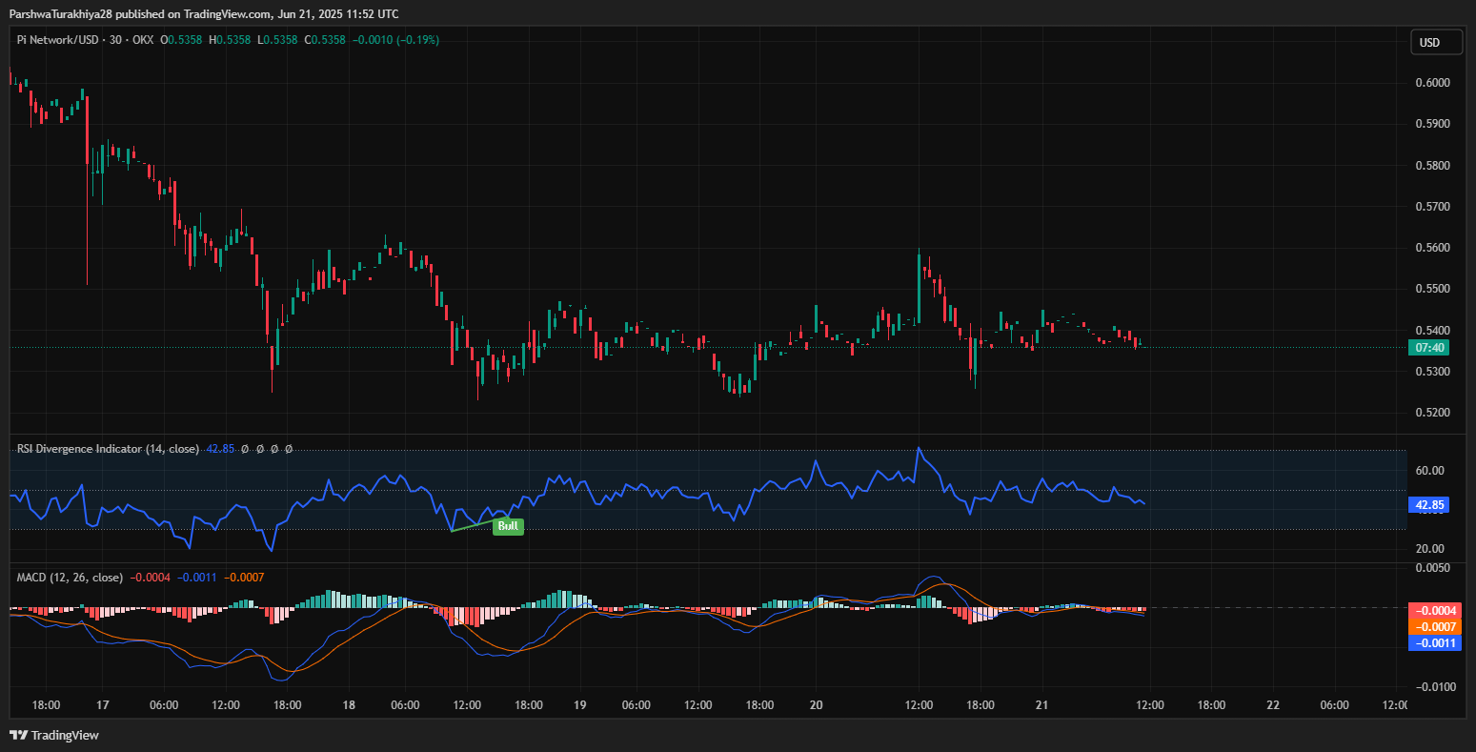Select the MACD (12, 26, close) legend title
This screenshot has height=752, width=1476.
tap(70, 577)
